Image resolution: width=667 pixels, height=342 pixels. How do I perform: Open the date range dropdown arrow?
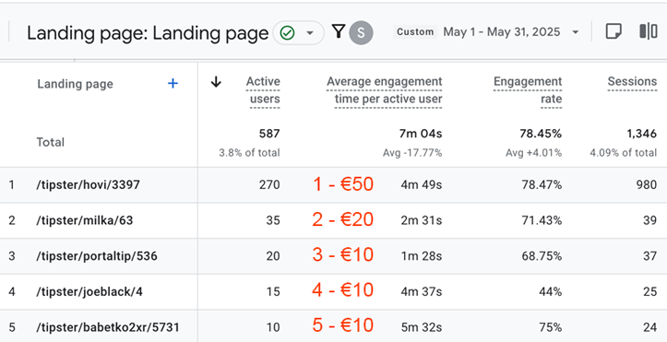point(576,32)
